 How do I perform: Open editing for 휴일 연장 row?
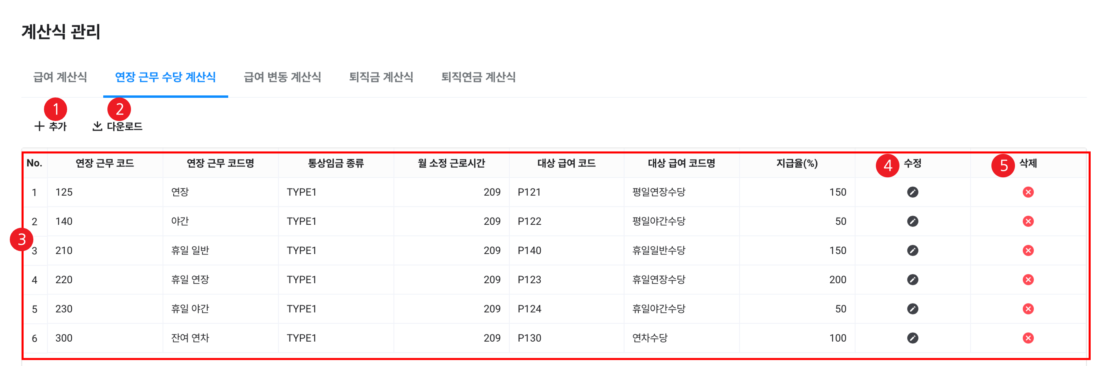[x=912, y=280]
